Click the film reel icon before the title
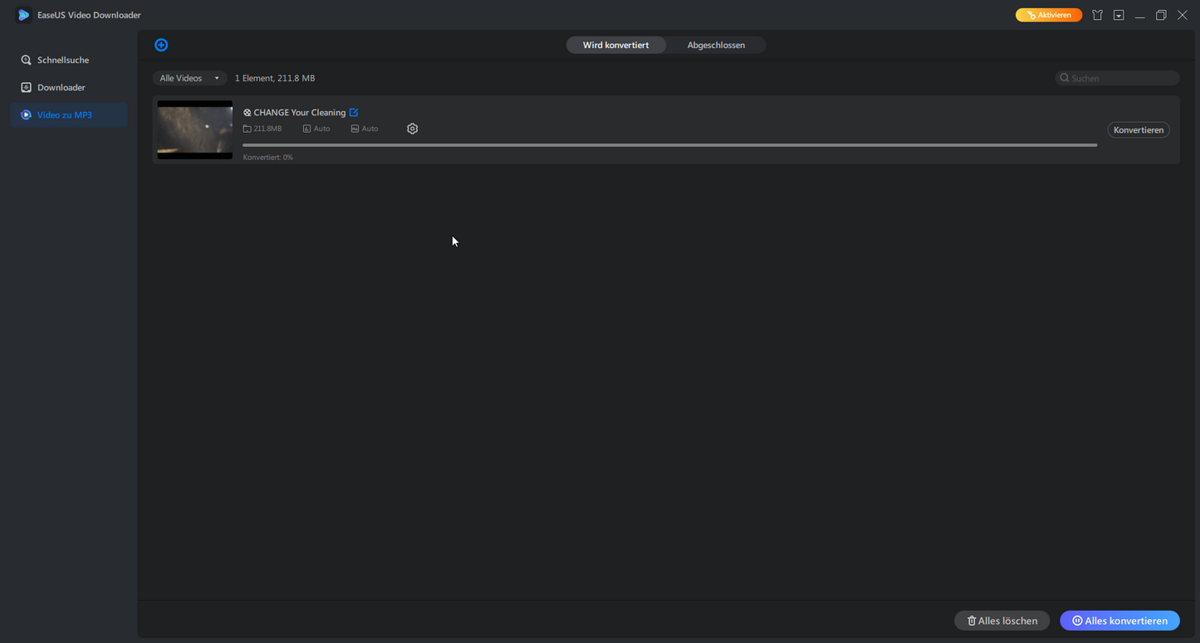1200x643 pixels. [247, 113]
